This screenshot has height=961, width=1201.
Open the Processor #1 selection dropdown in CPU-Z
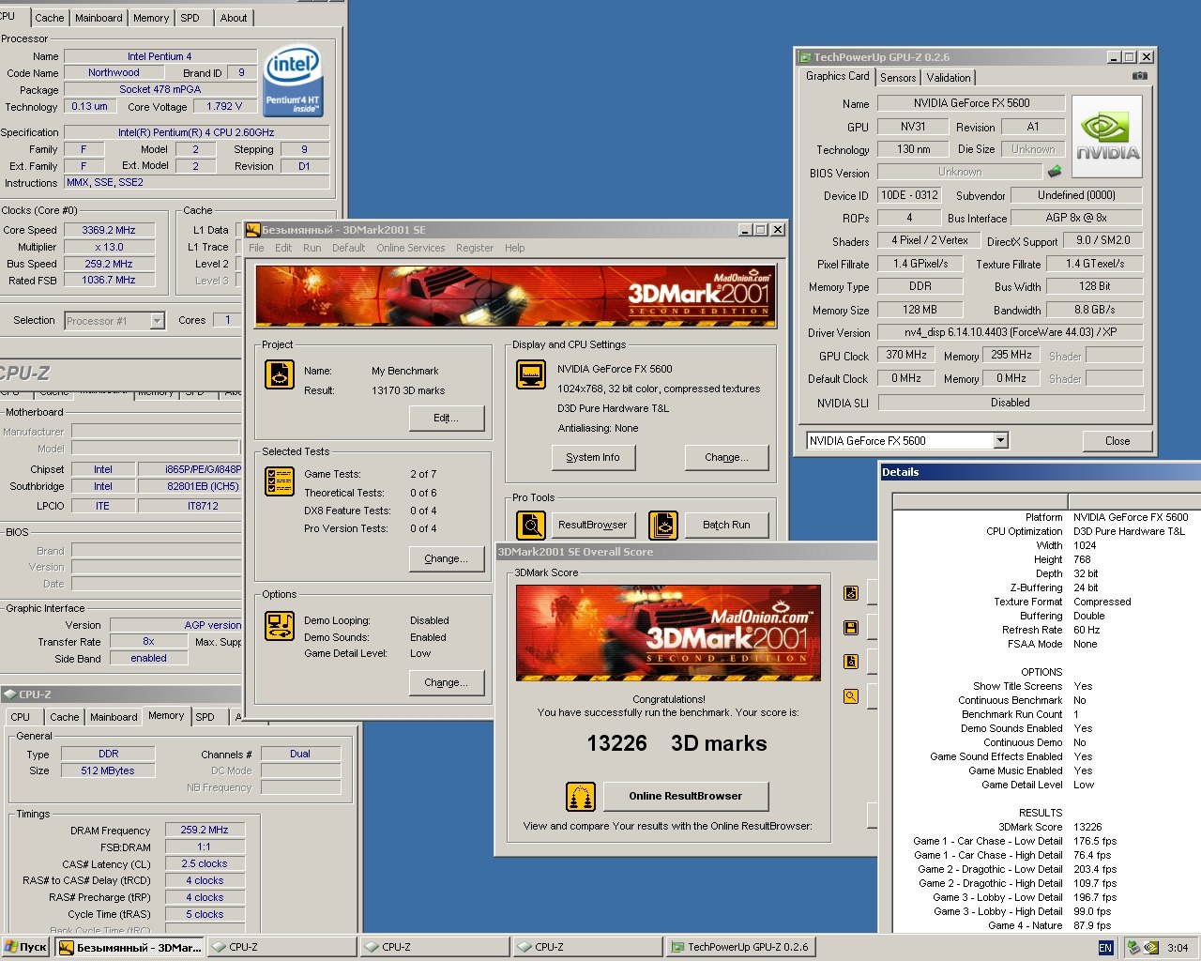(x=157, y=321)
